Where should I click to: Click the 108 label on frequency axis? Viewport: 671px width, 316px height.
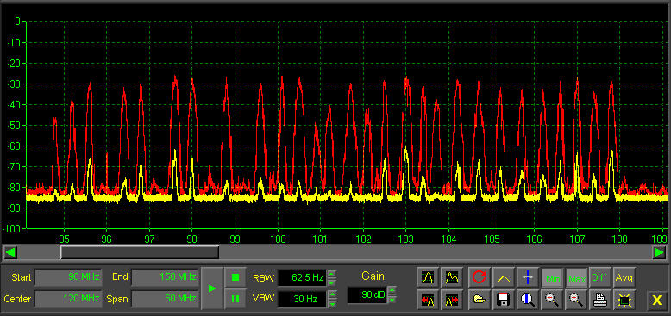pos(619,239)
